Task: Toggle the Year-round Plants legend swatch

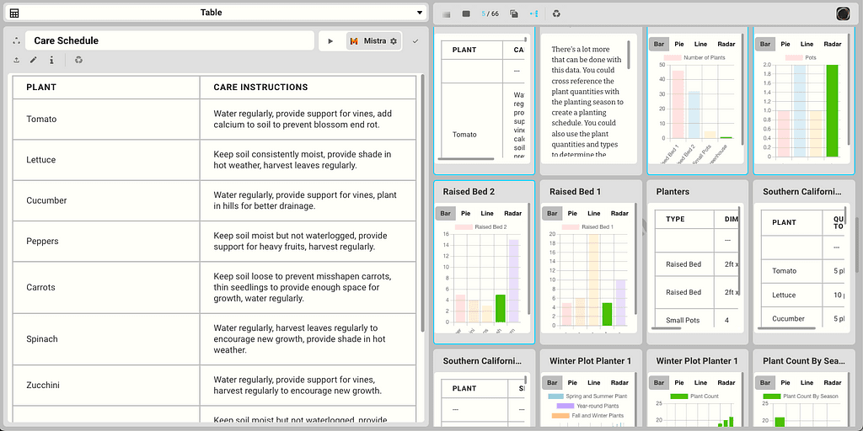Action: pyautogui.click(x=566, y=406)
